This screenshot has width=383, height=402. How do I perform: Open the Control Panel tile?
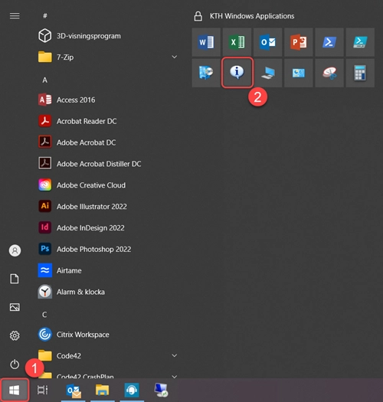[x=298, y=73]
